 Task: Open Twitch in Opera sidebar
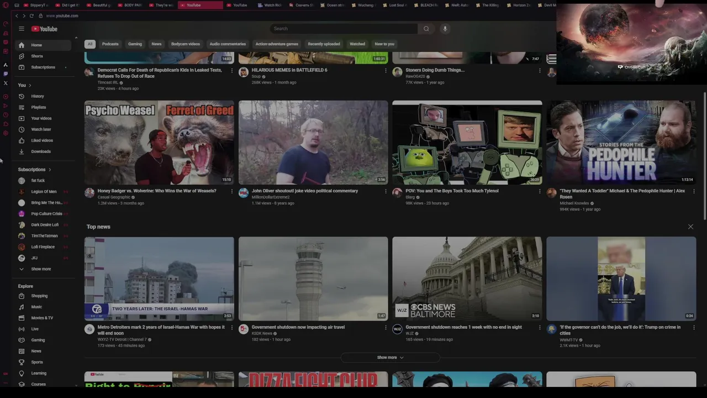point(6,74)
